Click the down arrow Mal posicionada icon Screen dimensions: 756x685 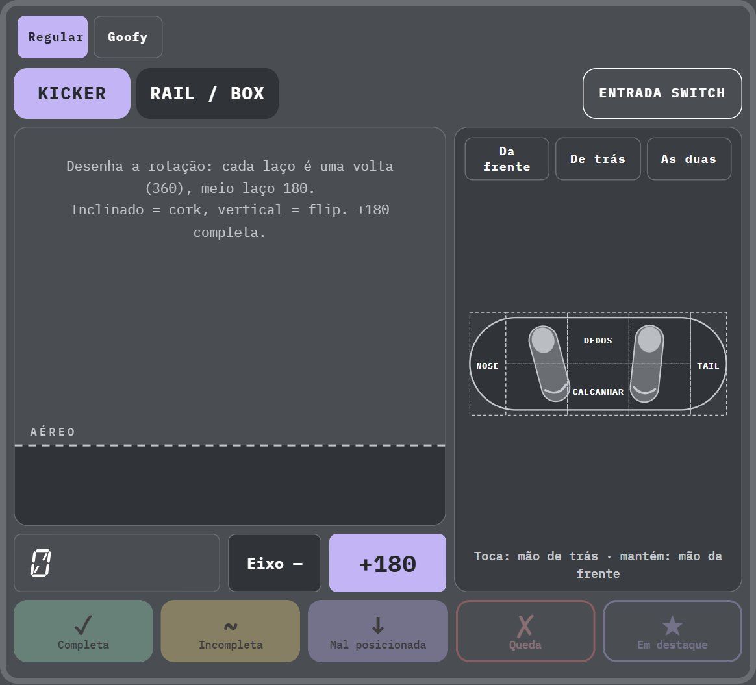[x=378, y=625]
